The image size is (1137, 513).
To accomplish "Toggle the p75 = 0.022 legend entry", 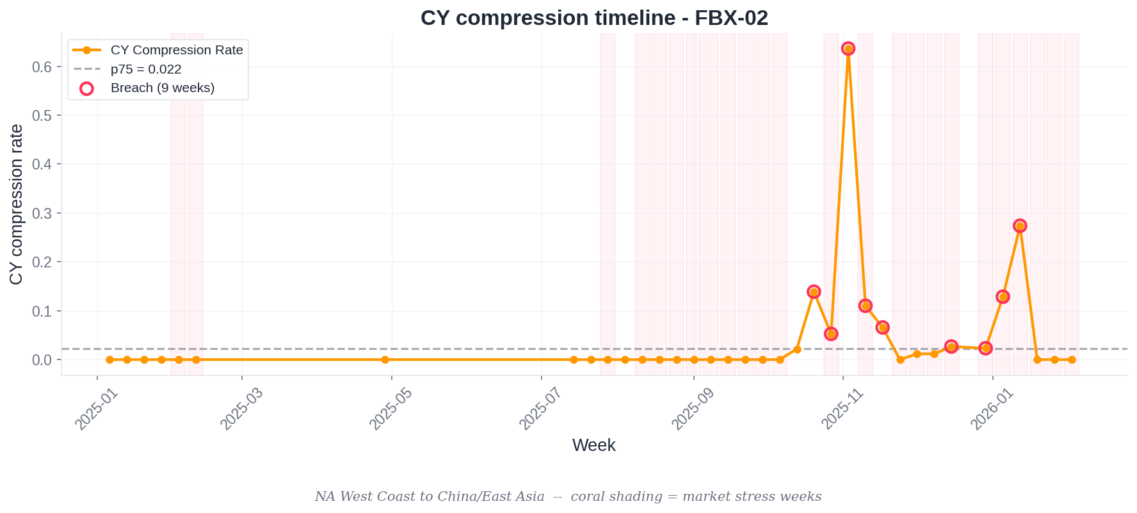I will 146,69.
